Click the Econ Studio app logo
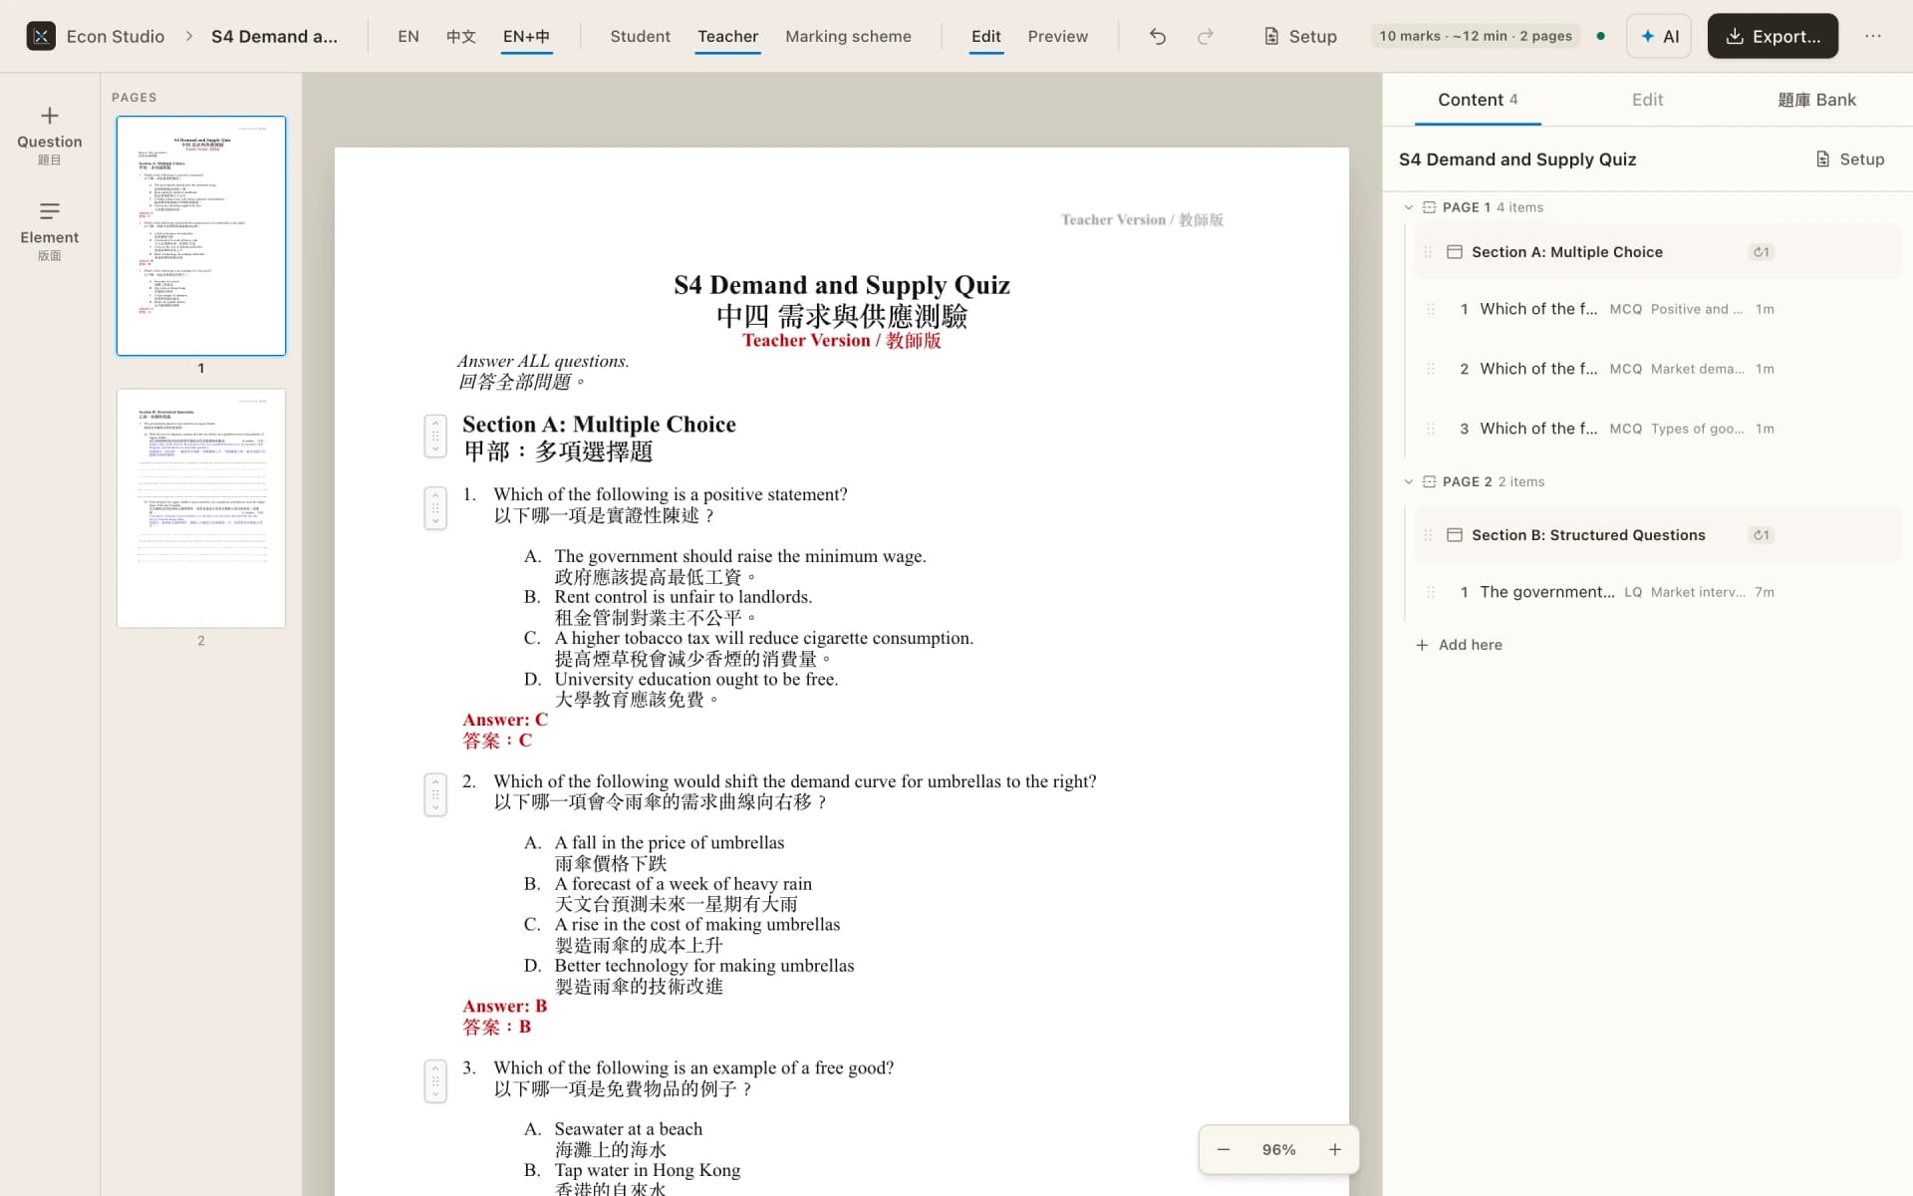The width and height of the screenshot is (1913, 1196). [x=41, y=36]
